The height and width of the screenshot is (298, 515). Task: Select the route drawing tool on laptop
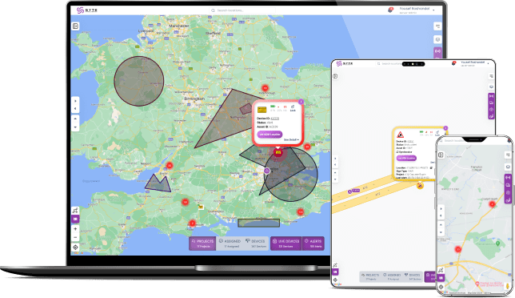click(x=75, y=210)
